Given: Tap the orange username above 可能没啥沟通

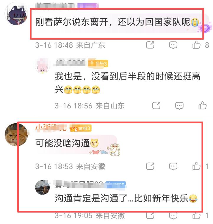Looking at the screenshot, I should point(51,127).
